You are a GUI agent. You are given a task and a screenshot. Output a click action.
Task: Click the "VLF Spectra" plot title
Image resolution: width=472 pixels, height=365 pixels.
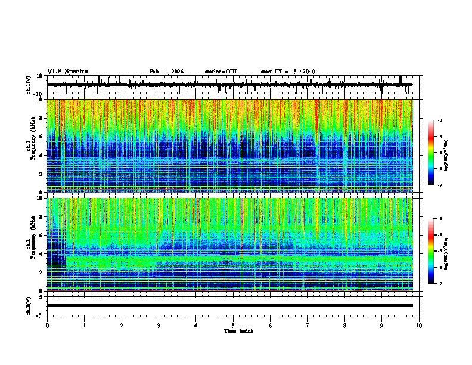pyautogui.click(x=67, y=72)
